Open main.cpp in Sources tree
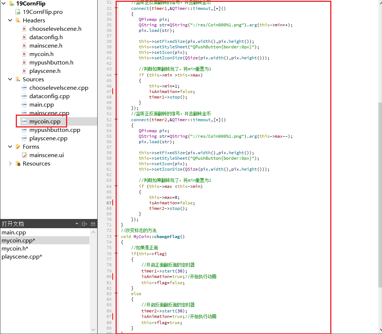This screenshot has height=334, width=382. pyautogui.click(x=41, y=104)
